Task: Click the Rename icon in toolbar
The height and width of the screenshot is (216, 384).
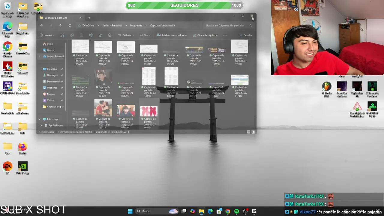Action: (x=91, y=35)
